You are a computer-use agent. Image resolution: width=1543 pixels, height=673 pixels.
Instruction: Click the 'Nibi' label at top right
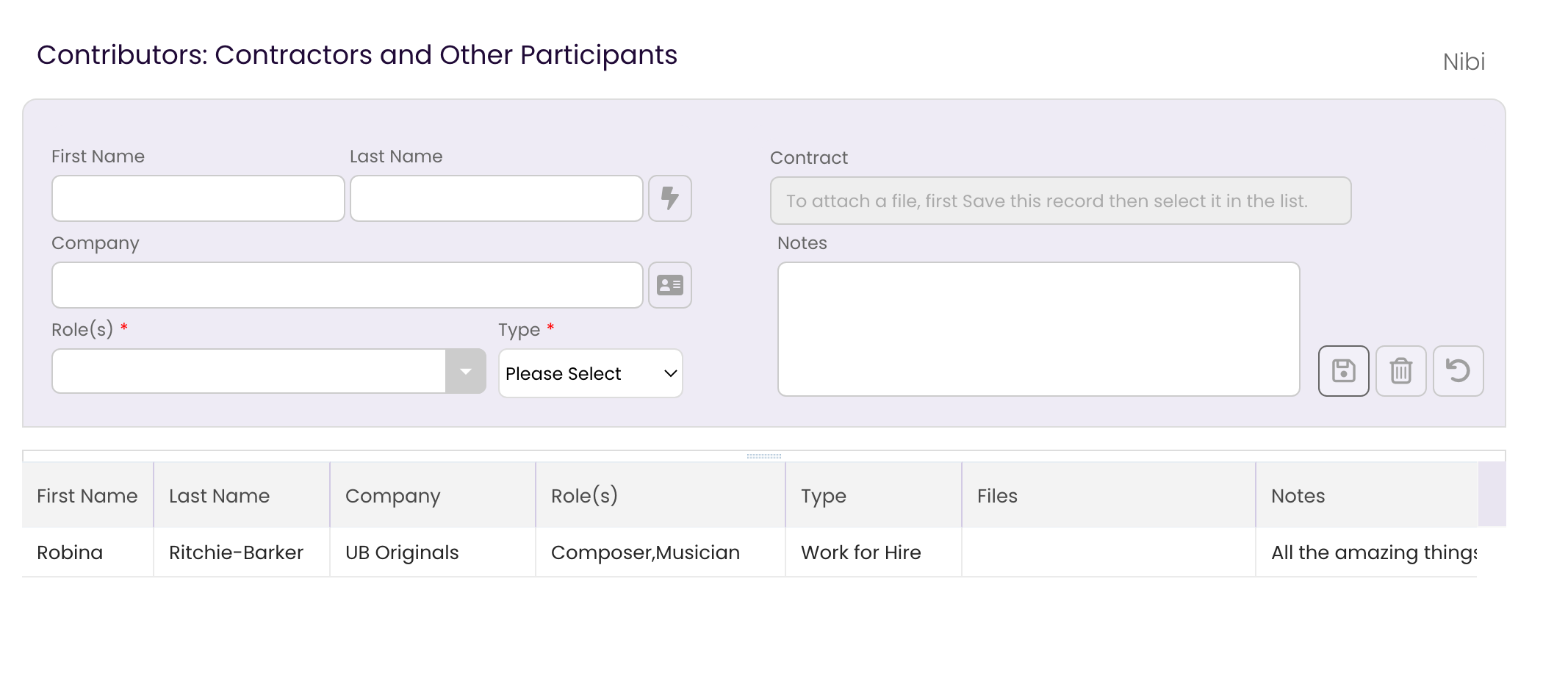click(1464, 62)
